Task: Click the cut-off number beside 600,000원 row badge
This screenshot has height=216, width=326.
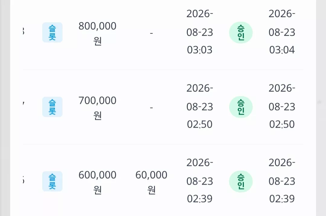Action: click(23, 180)
